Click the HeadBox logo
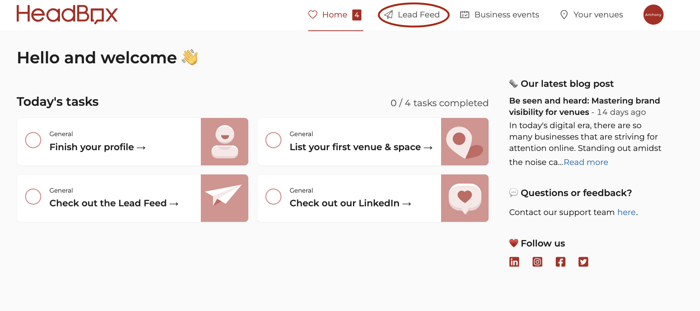Image resolution: width=700 pixels, height=311 pixels. (x=67, y=14)
